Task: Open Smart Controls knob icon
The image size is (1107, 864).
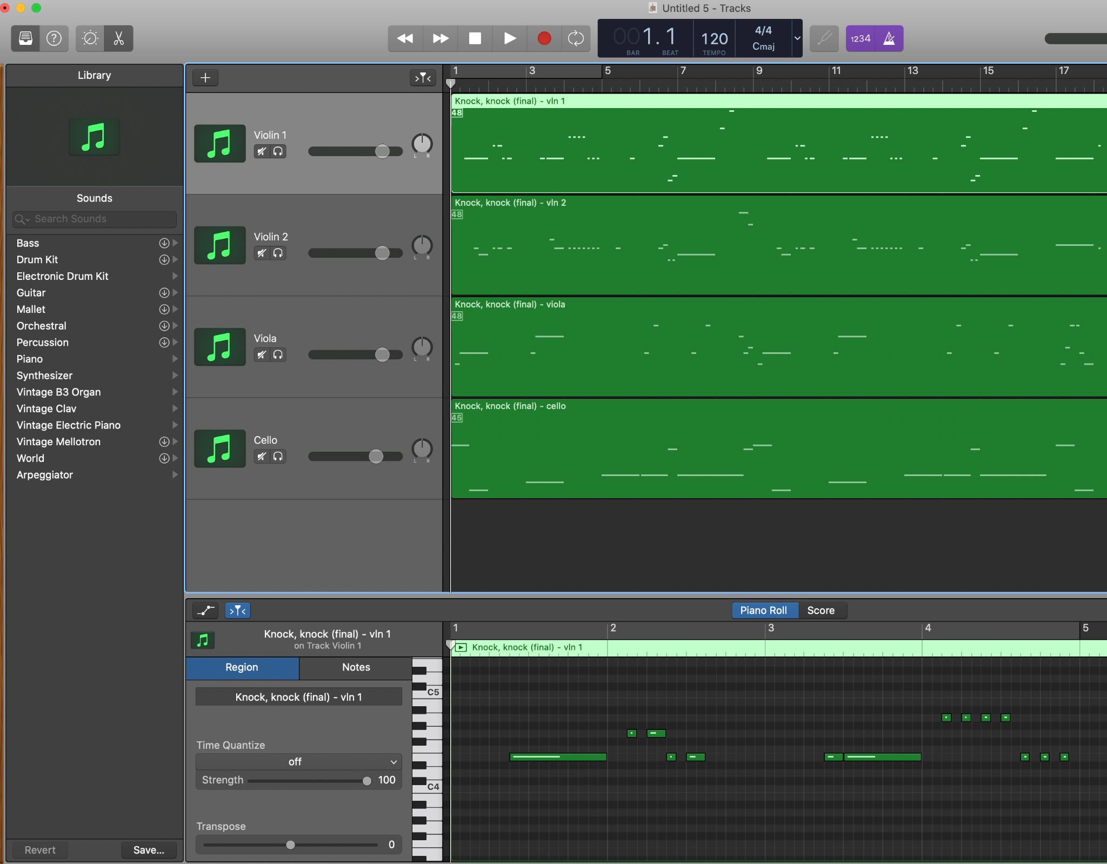Action: (x=90, y=38)
